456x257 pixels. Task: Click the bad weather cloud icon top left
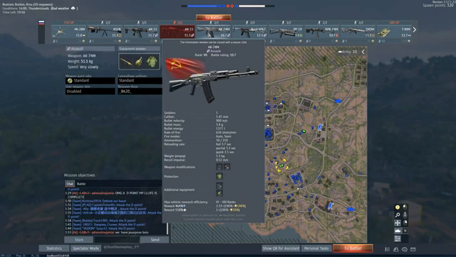73,8
